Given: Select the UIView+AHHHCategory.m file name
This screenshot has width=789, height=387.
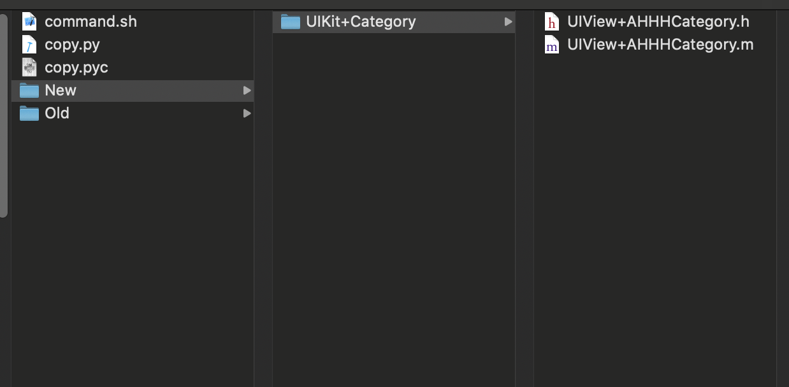Looking at the screenshot, I should 660,45.
